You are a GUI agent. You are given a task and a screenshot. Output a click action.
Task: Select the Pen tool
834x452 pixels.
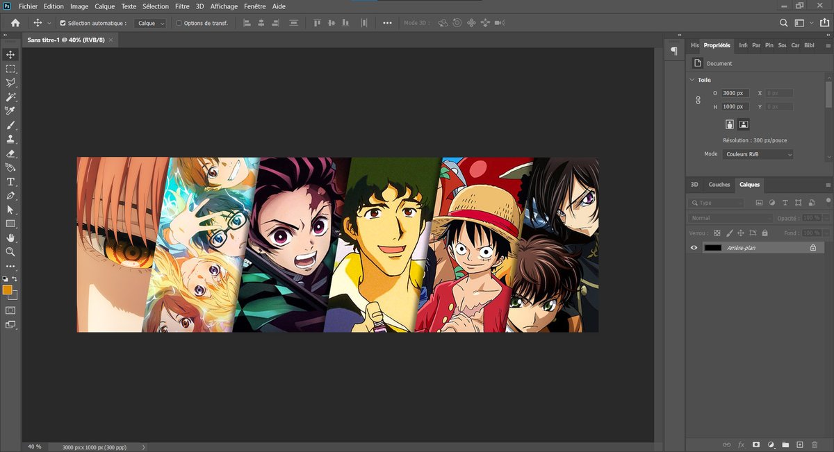pyautogui.click(x=10, y=196)
